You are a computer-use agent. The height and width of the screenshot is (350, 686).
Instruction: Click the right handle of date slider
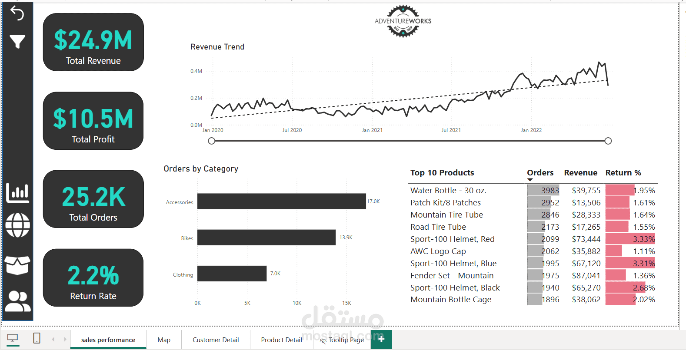pyautogui.click(x=608, y=141)
